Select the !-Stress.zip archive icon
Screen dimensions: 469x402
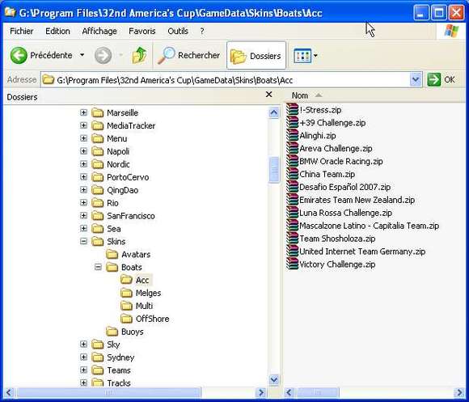[x=292, y=109]
